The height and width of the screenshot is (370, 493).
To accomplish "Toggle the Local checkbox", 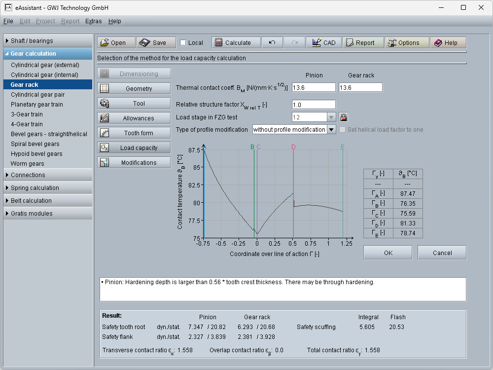I will coord(183,43).
